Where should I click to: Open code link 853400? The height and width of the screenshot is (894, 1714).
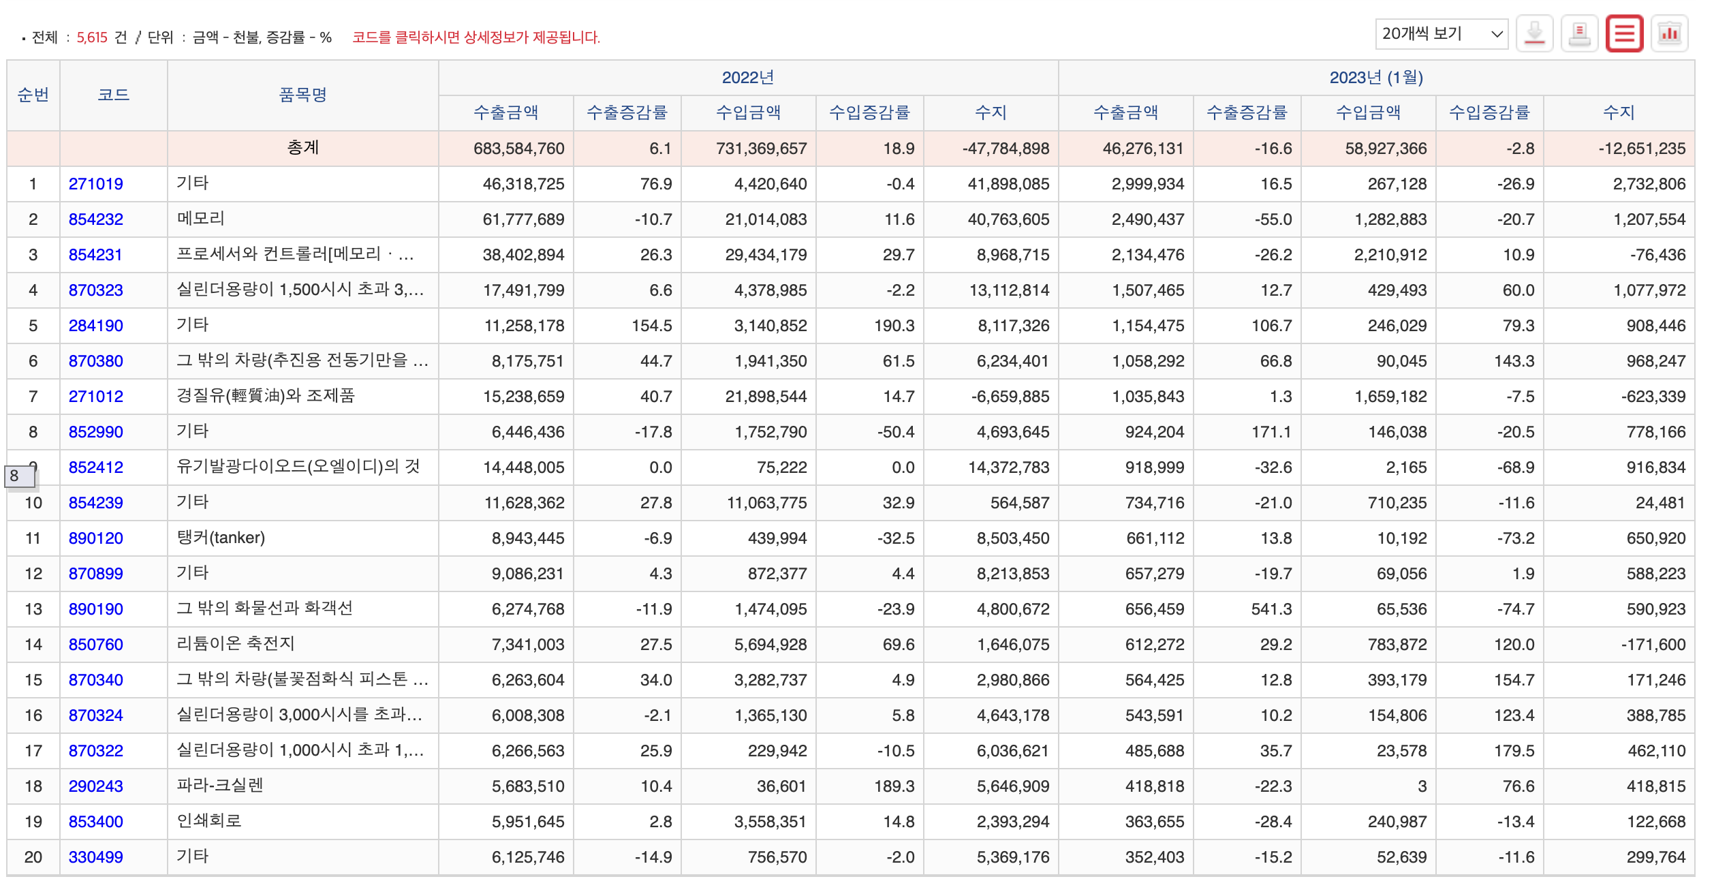(95, 822)
